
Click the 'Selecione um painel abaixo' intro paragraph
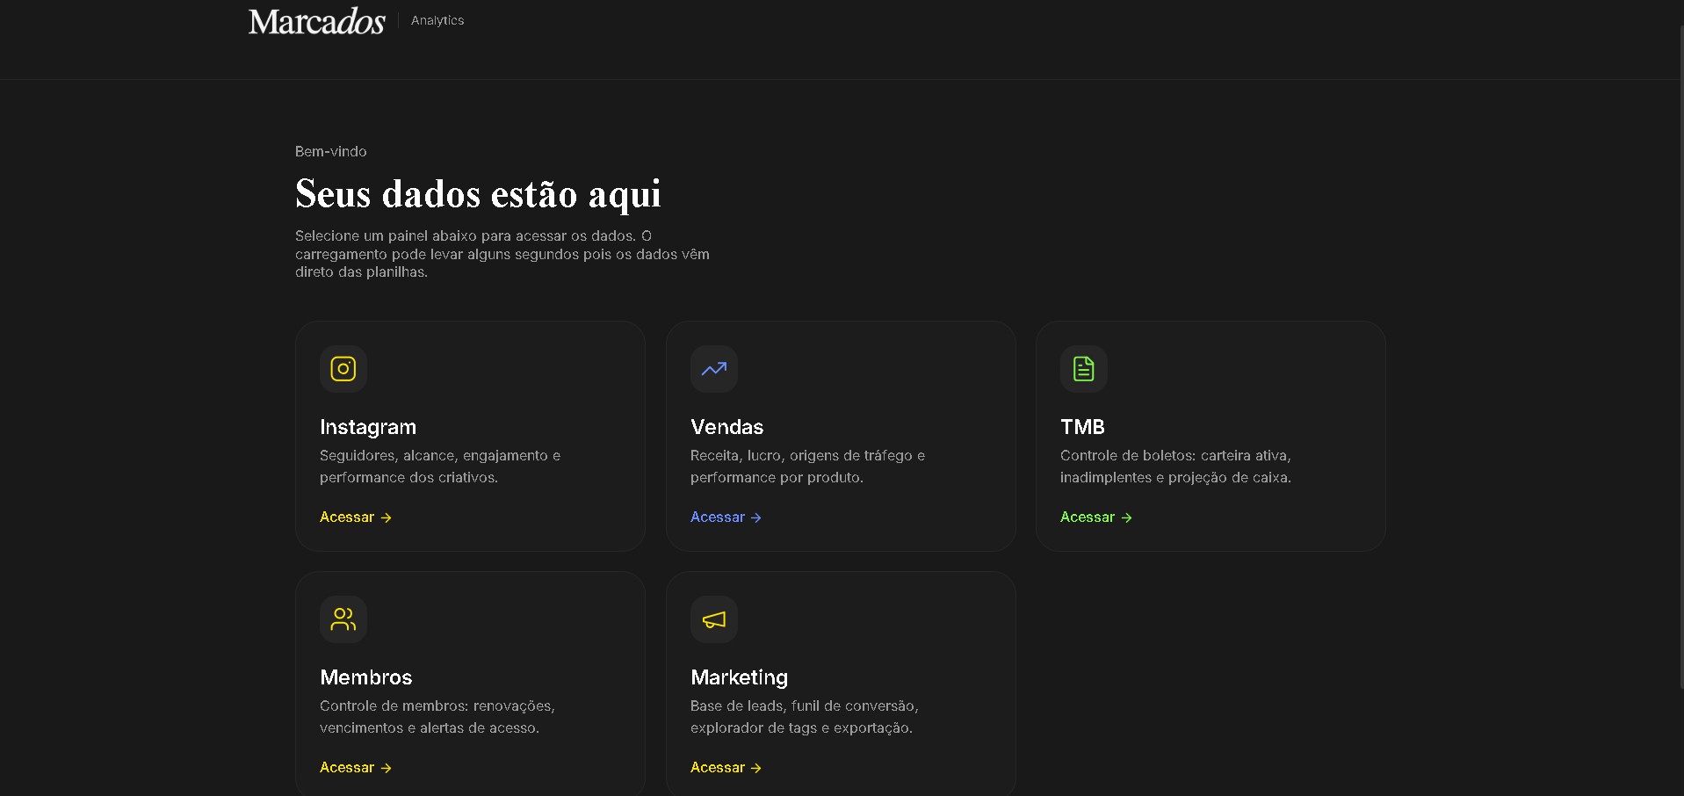point(502,254)
